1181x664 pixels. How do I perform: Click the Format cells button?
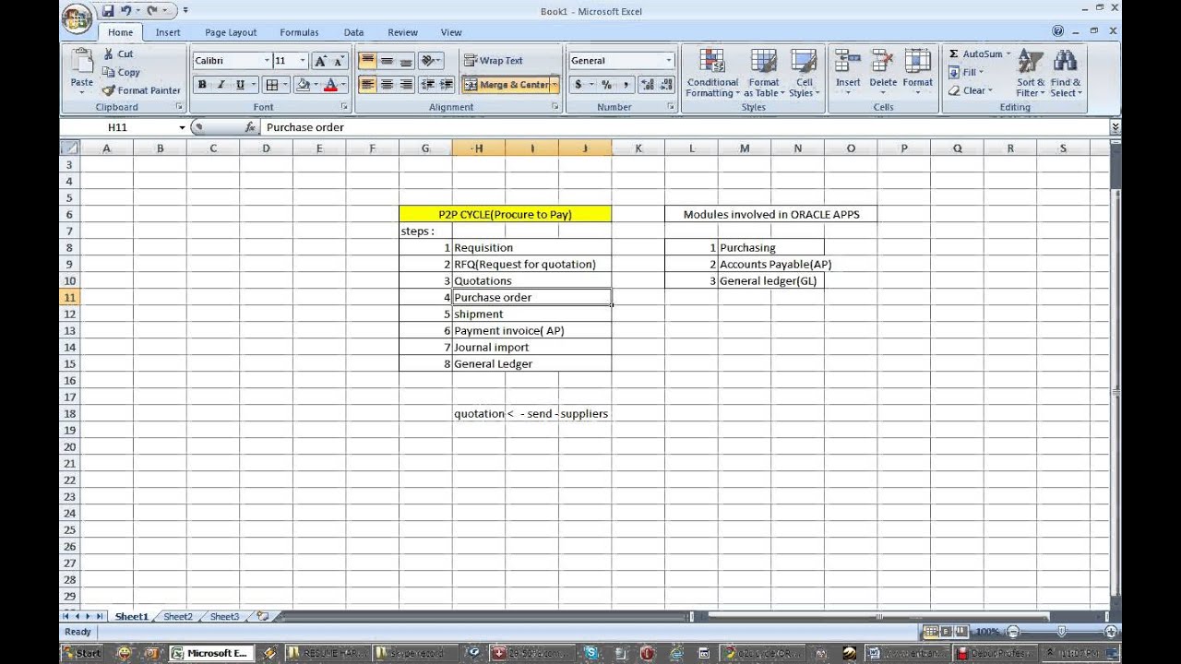(x=917, y=73)
